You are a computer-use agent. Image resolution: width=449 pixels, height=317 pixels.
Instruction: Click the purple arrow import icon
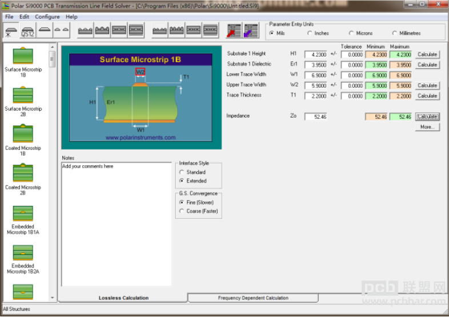click(251, 31)
